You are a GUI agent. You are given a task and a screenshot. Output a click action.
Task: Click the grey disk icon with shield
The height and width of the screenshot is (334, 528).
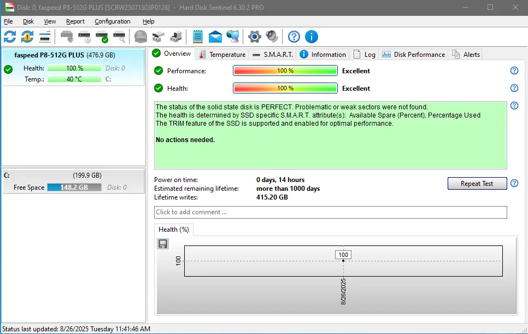[67, 37]
